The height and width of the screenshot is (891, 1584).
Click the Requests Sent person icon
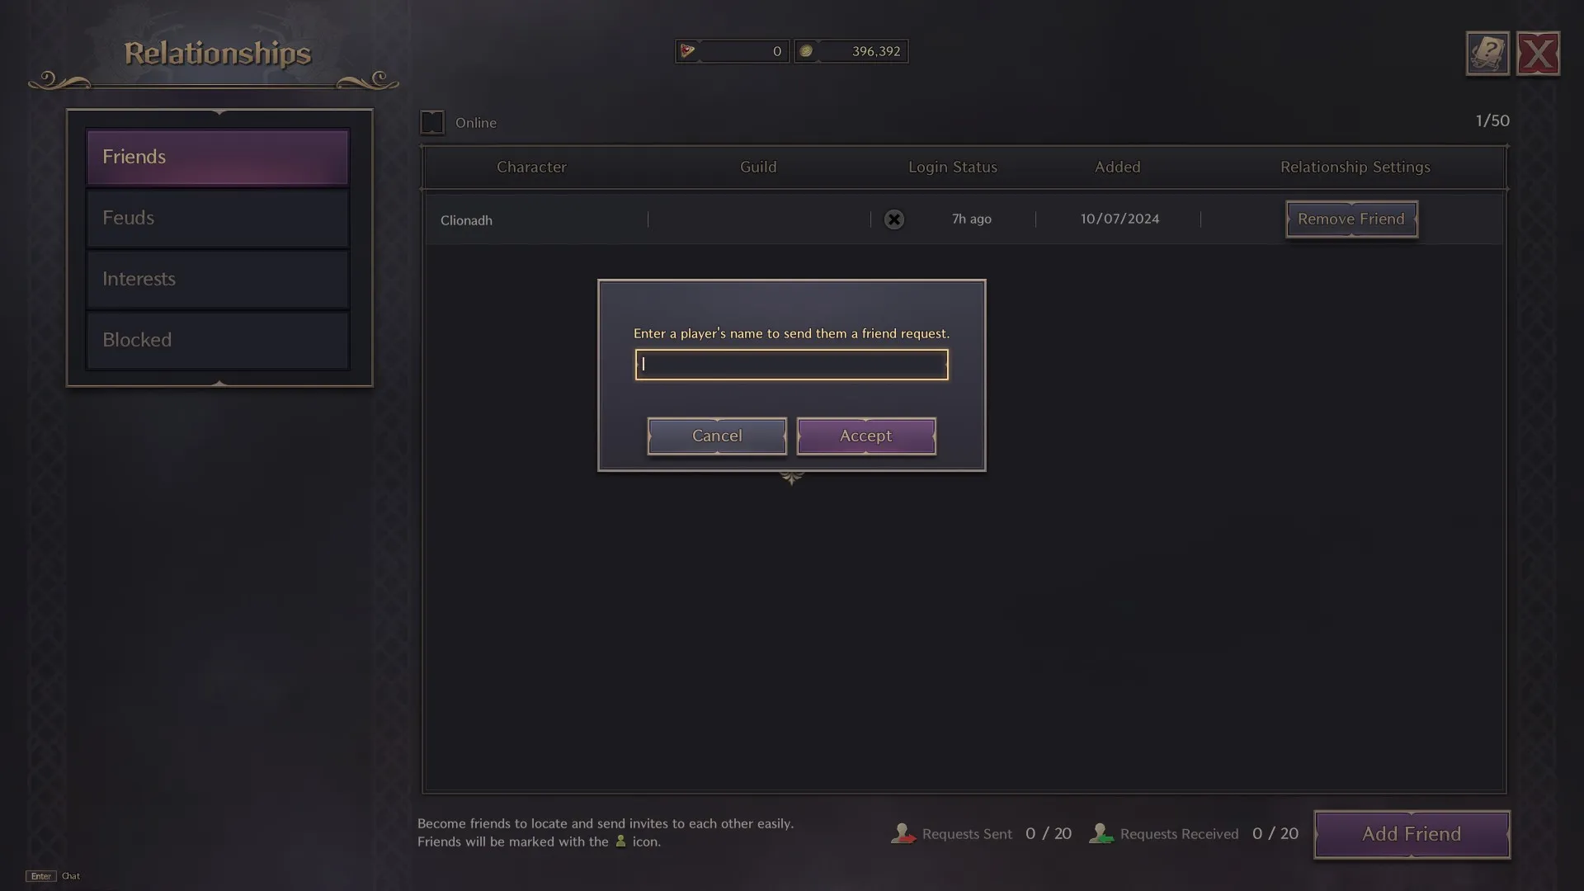click(903, 833)
